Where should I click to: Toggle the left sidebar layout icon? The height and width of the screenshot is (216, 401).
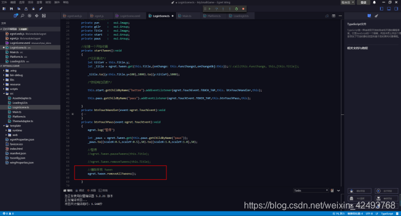tap(382, 9)
